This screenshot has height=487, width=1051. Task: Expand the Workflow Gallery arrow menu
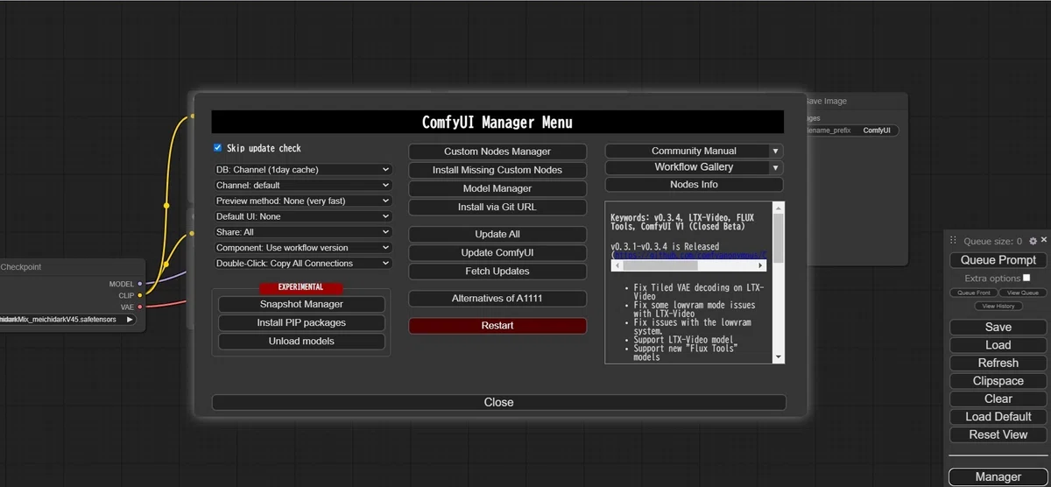pos(775,167)
